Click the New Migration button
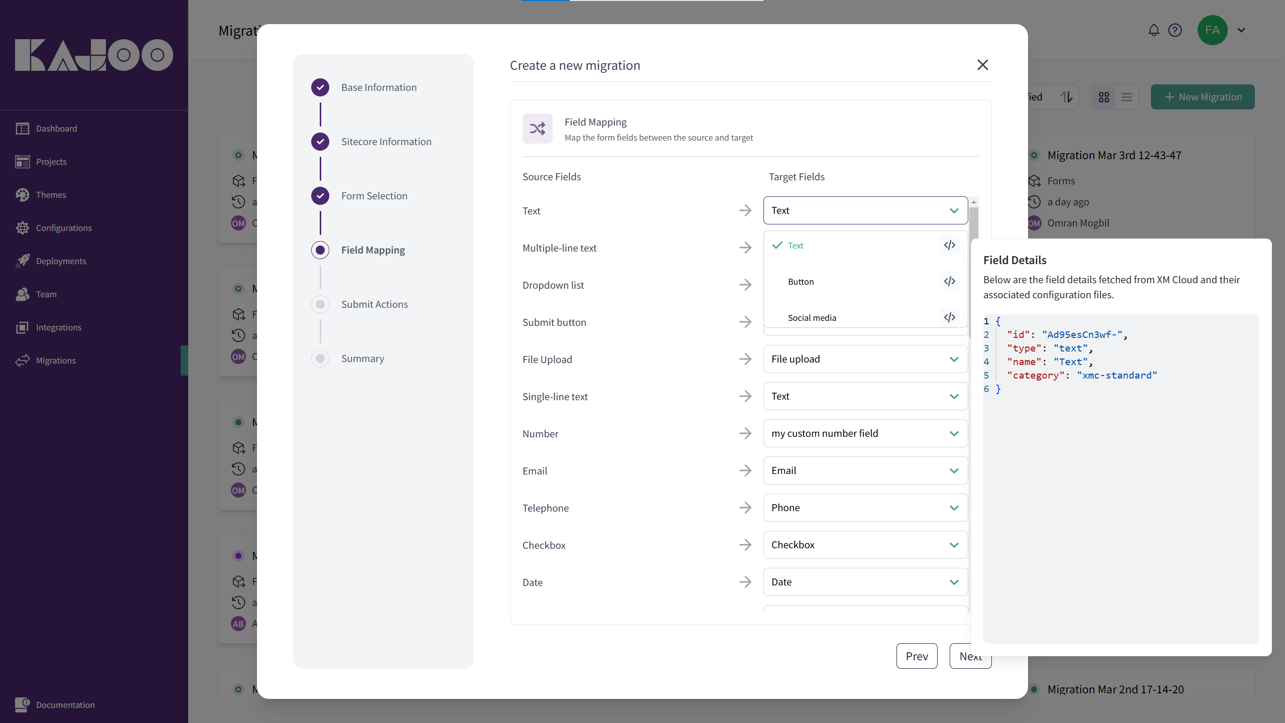Image resolution: width=1285 pixels, height=723 pixels. click(1202, 97)
